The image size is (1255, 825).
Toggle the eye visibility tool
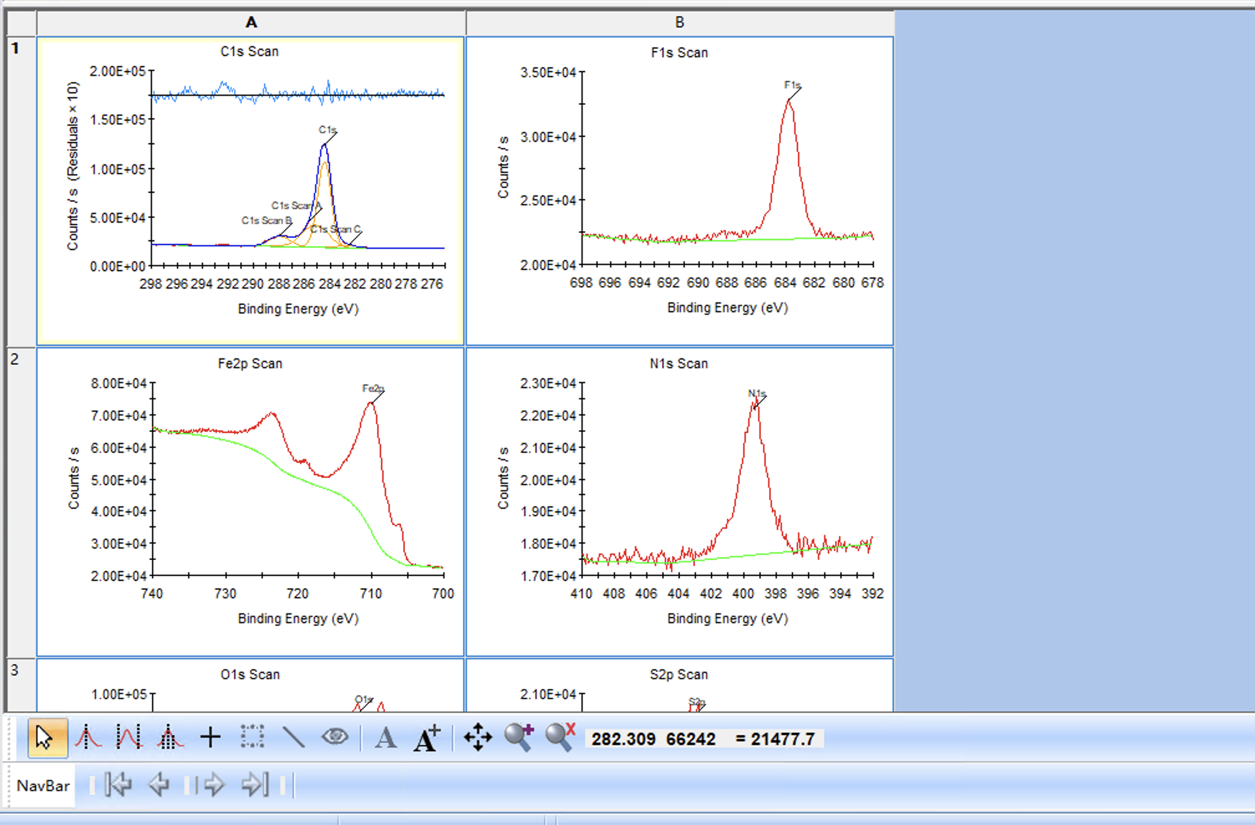click(335, 738)
